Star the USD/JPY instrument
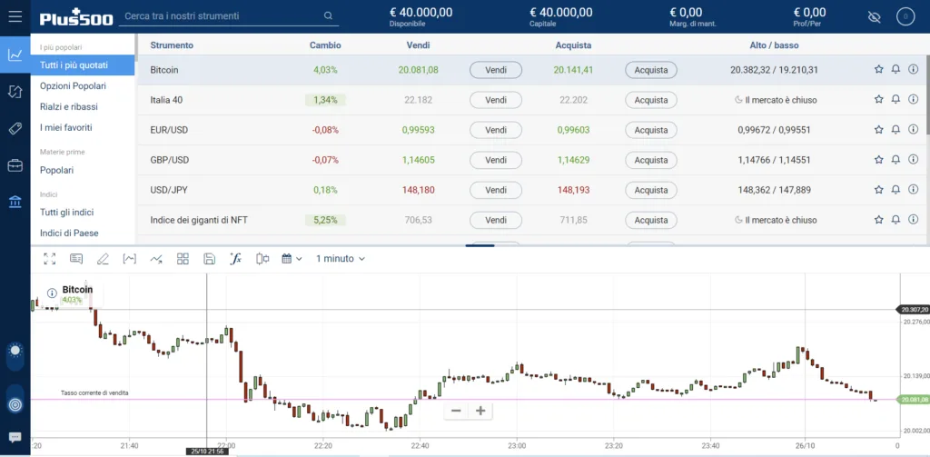The image size is (930, 457). tap(878, 189)
